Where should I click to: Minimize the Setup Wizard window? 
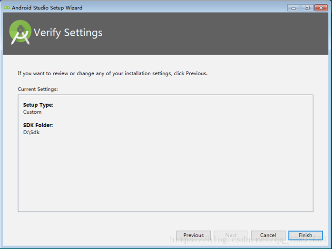(293, 8)
